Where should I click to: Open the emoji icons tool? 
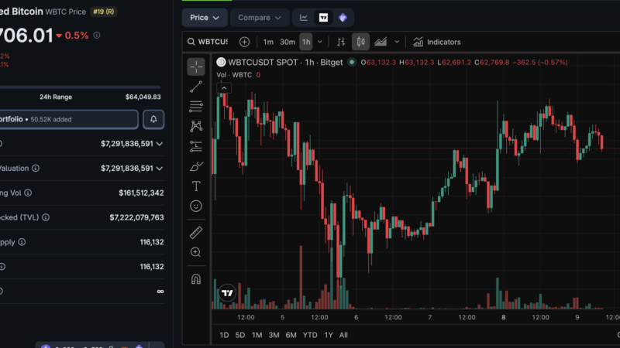click(x=196, y=206)
